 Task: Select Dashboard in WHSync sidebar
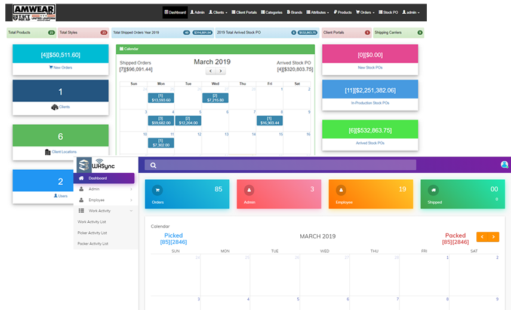click(104, 178)
